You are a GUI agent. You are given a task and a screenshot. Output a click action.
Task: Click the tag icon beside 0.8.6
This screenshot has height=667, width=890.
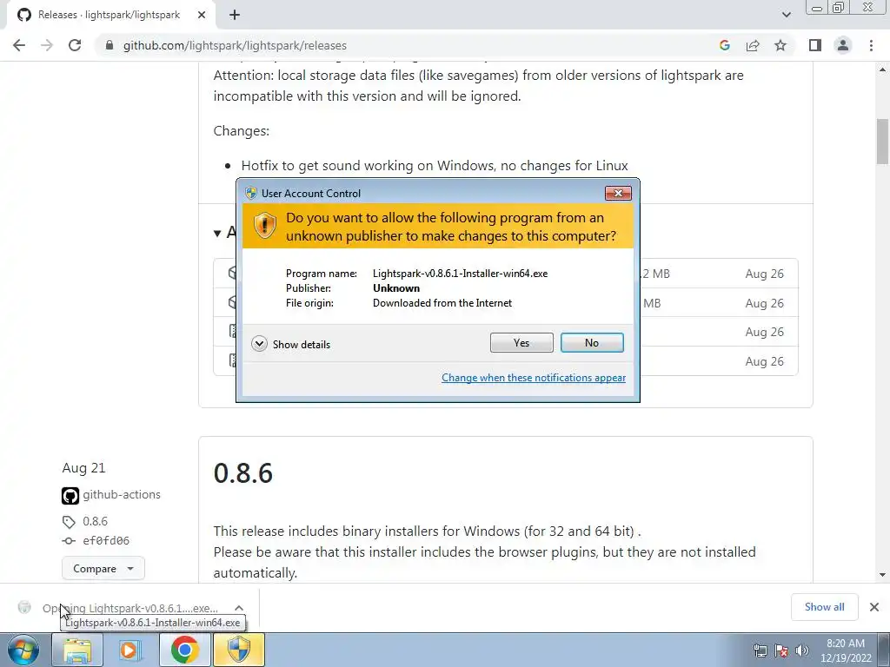[x=69, y=522]
